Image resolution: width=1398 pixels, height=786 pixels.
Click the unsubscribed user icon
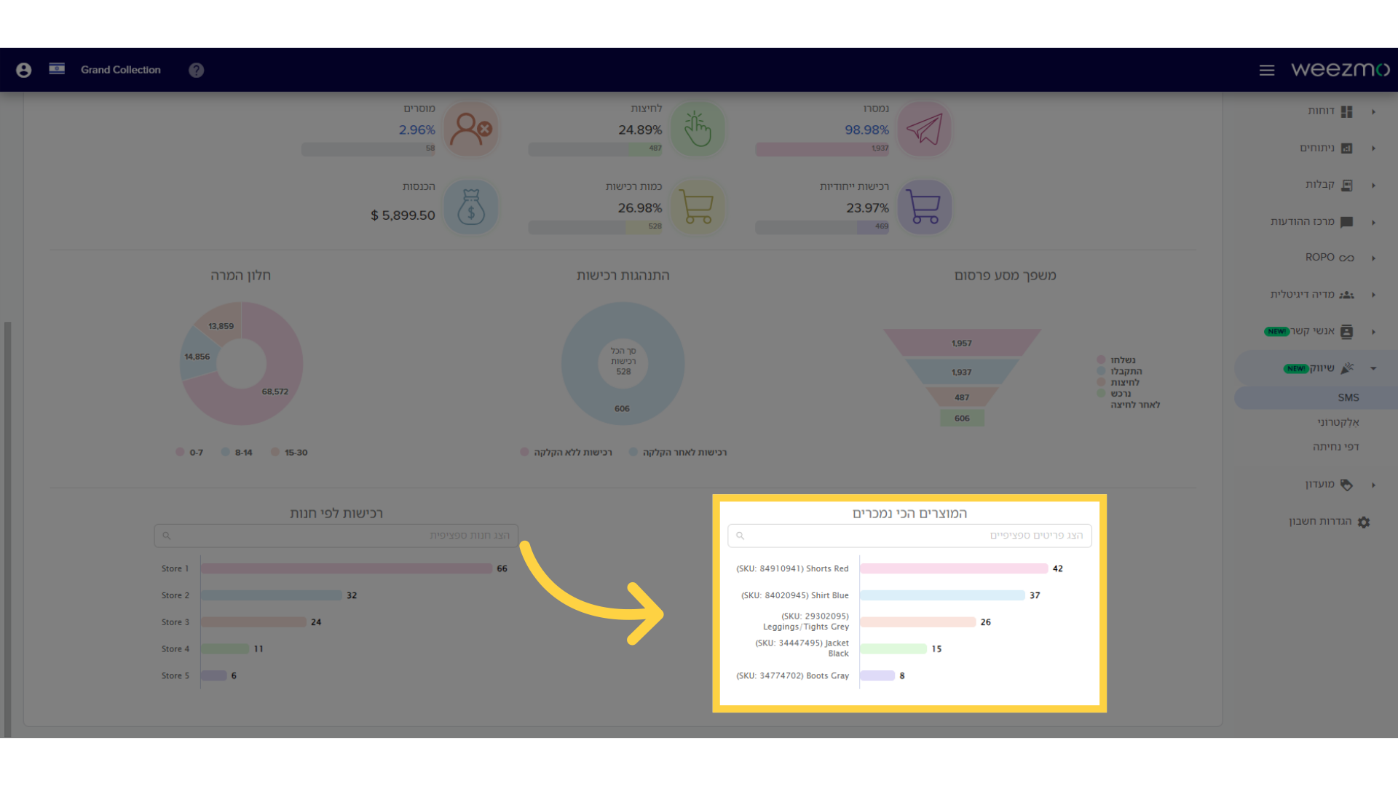(471, 130)
